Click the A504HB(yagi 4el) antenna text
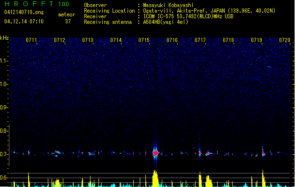This screenshot has width=295, height=187. click(166, 22)
